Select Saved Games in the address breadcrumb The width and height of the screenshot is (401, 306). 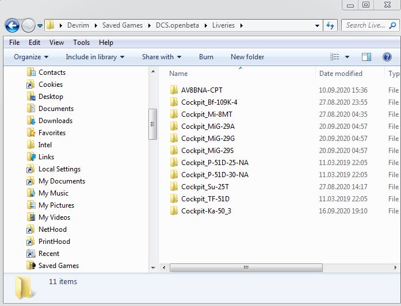(x=122, y=25)
